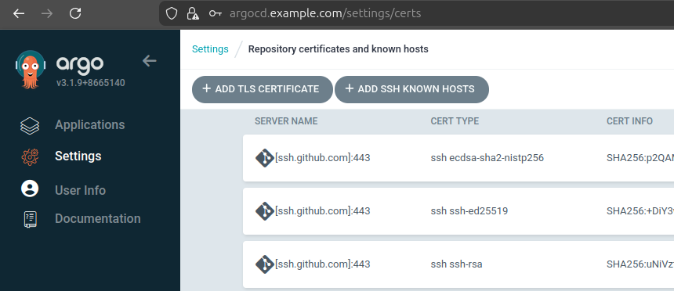Click cert type 'ssh ecdsa-sha2-nistp256'
The width and height of the screenshot is (674, 291).
[x=487, y=158]
